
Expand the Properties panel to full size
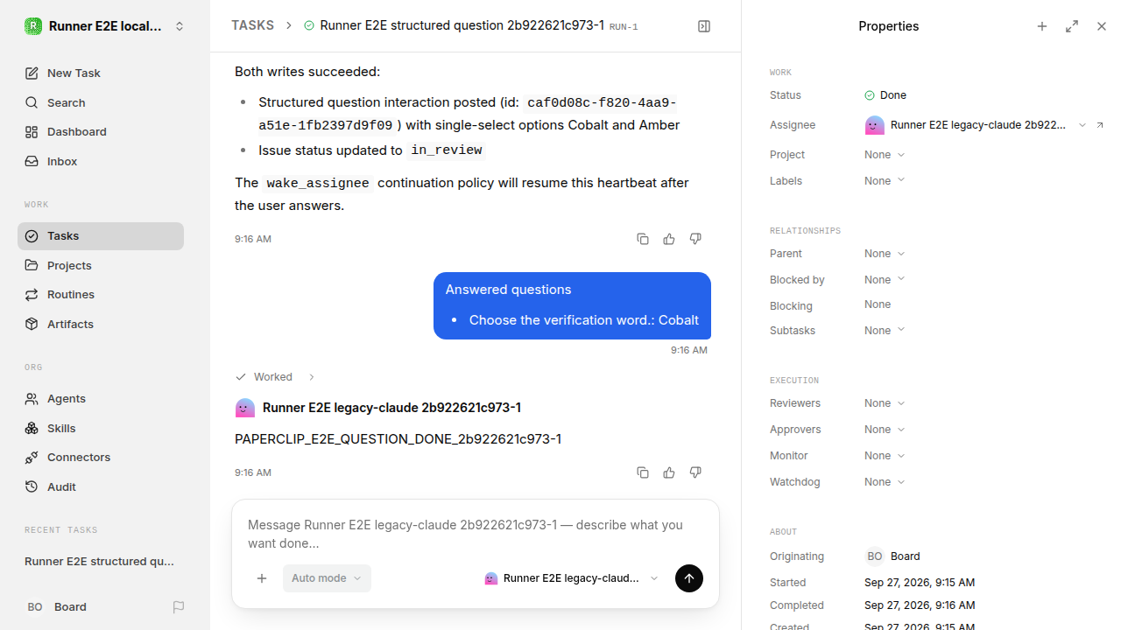click(1072, 26)
